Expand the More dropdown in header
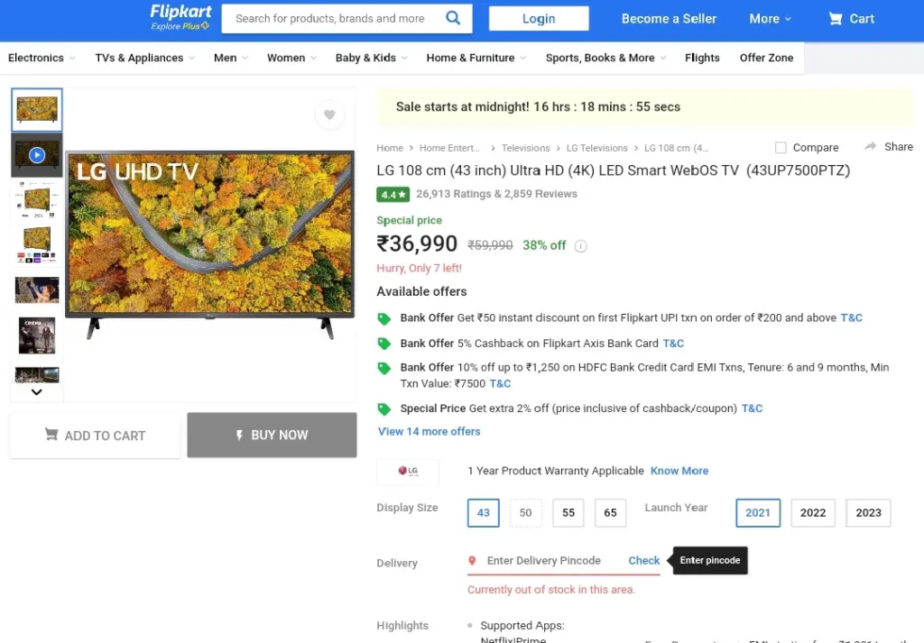 pos(770,19)
